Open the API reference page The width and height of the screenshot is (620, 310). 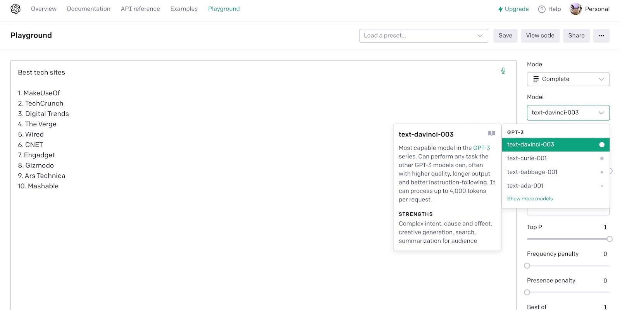[140, 9]
